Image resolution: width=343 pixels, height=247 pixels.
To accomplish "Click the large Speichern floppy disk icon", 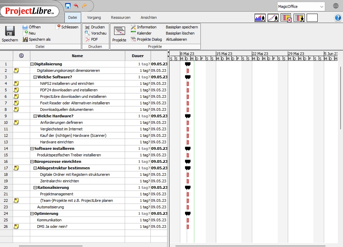I will tap(10, 31).
